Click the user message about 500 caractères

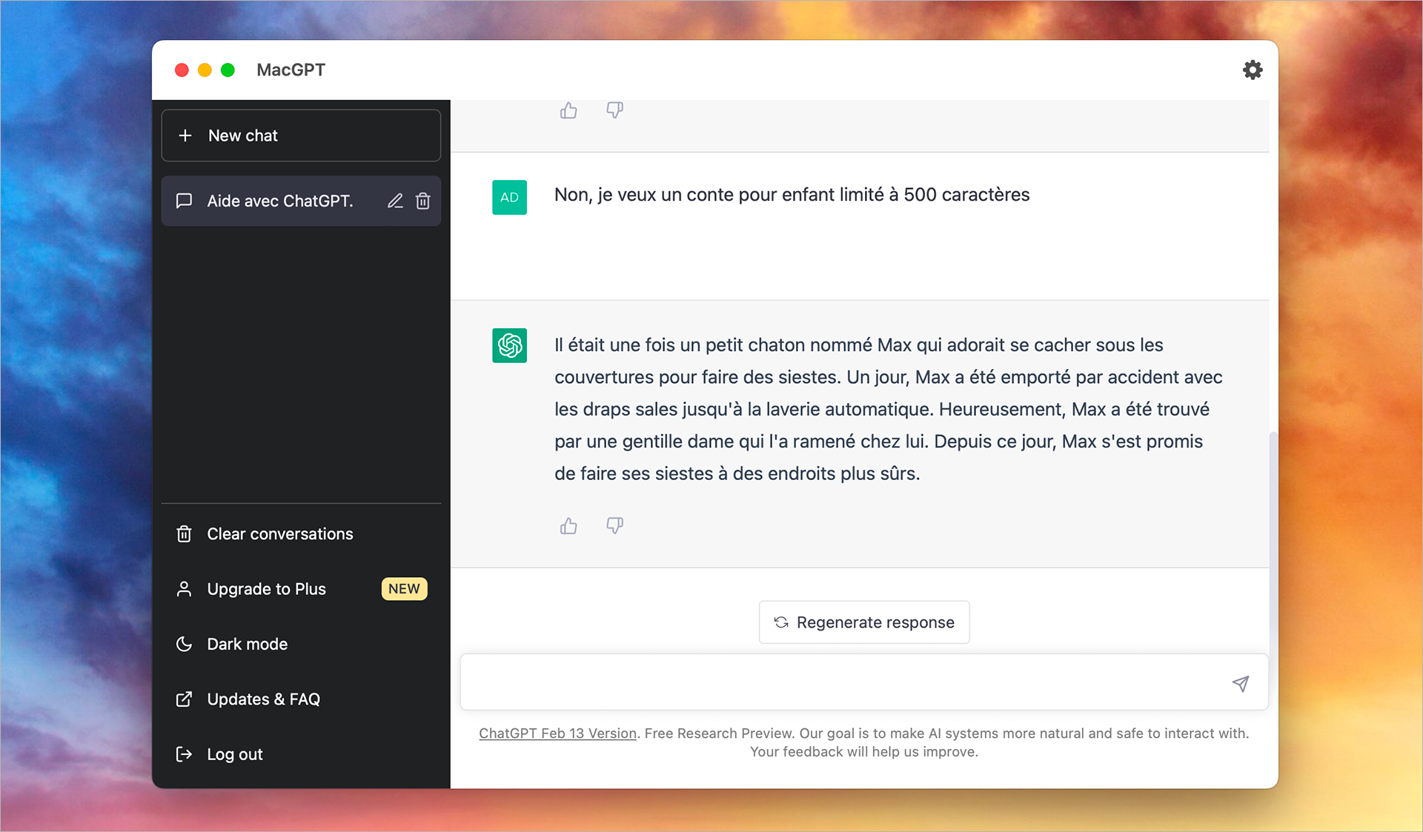pyautogui.click(x=792, y=195)
